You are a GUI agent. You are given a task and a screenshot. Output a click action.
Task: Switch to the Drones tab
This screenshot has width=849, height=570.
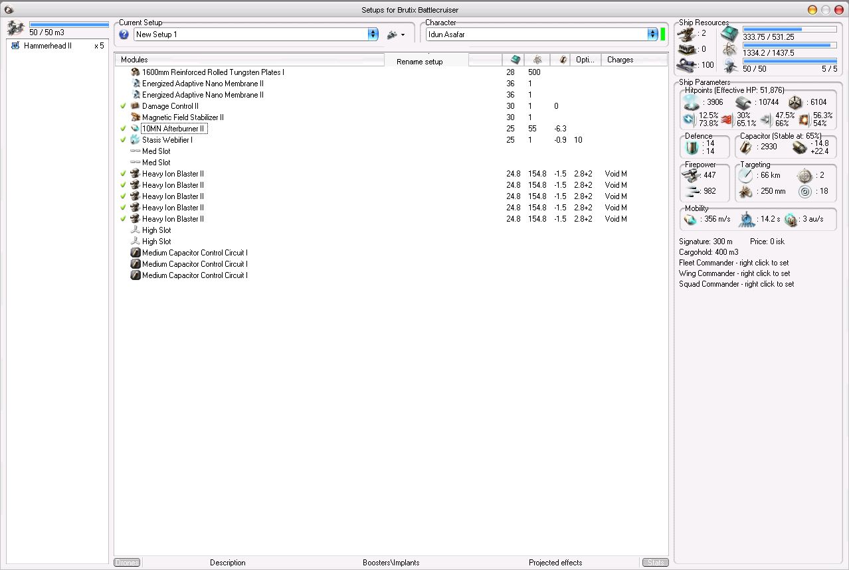pyautogui.click(x=127, y=563)
